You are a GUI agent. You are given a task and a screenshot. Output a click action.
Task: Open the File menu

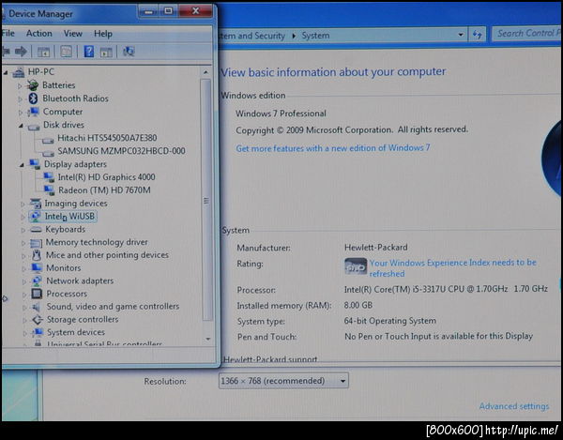8,34
